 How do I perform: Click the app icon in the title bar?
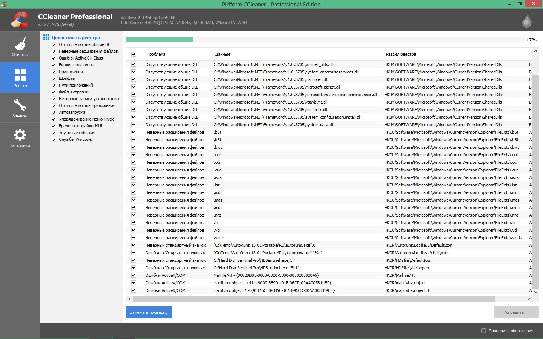(4, 4)
